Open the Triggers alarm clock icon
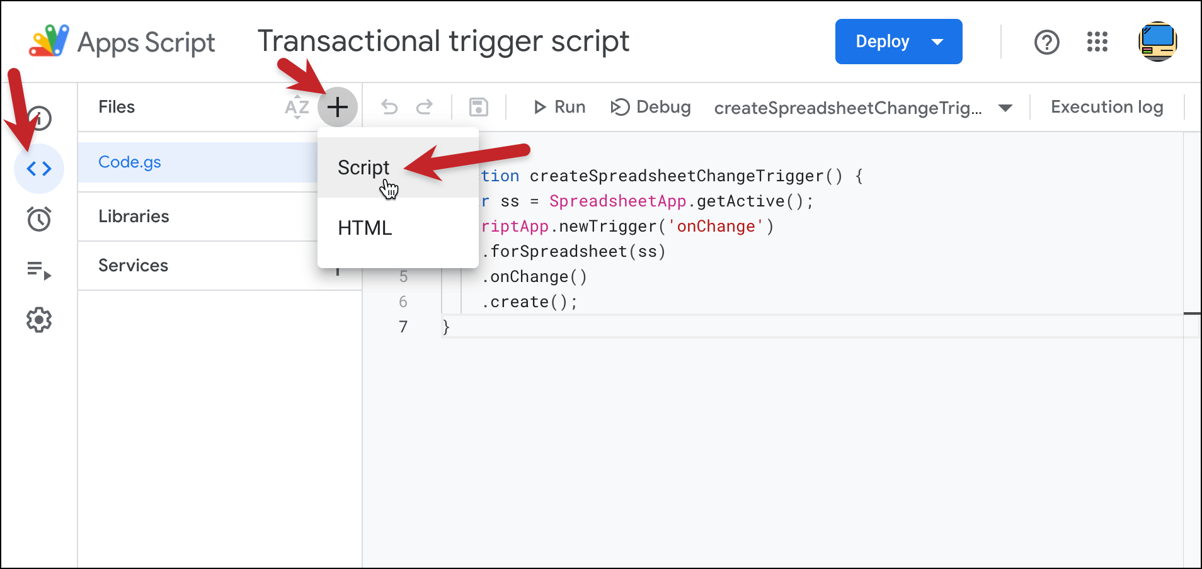 click(39, 219)
